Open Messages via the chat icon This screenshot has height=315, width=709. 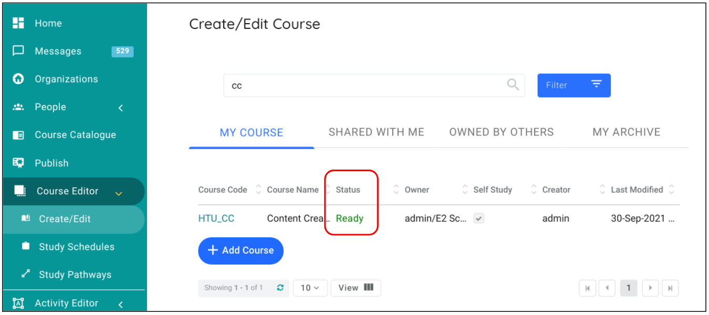click(18, 51)
